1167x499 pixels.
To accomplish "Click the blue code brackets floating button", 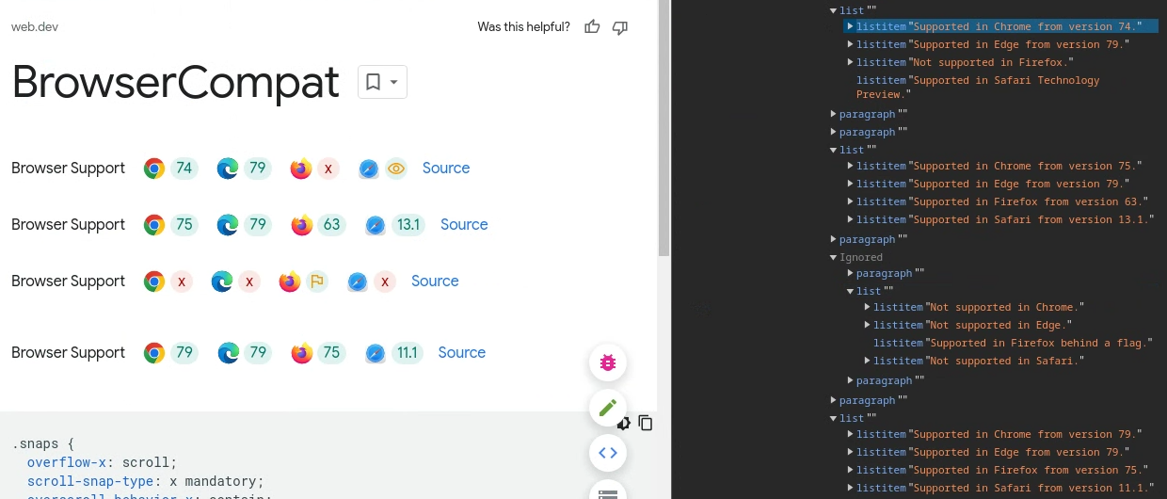I will tap(608, 453).
